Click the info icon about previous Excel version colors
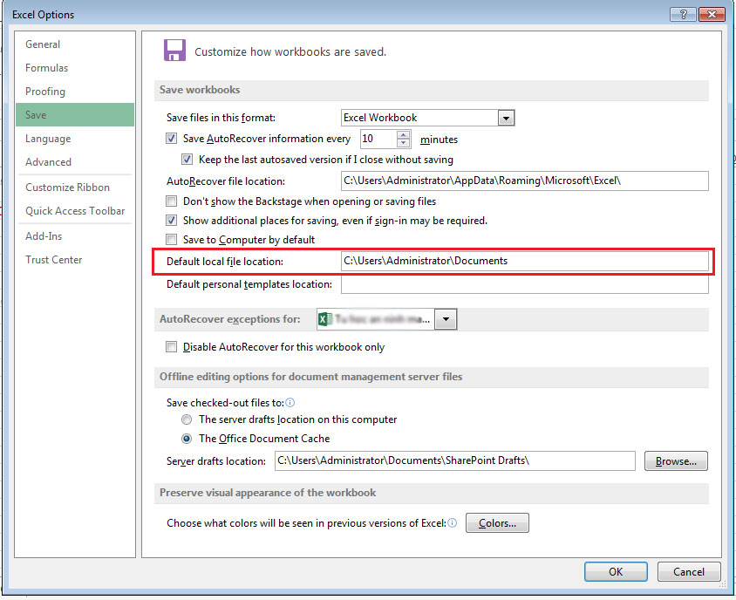736x600 pixels. pos(453,522)
